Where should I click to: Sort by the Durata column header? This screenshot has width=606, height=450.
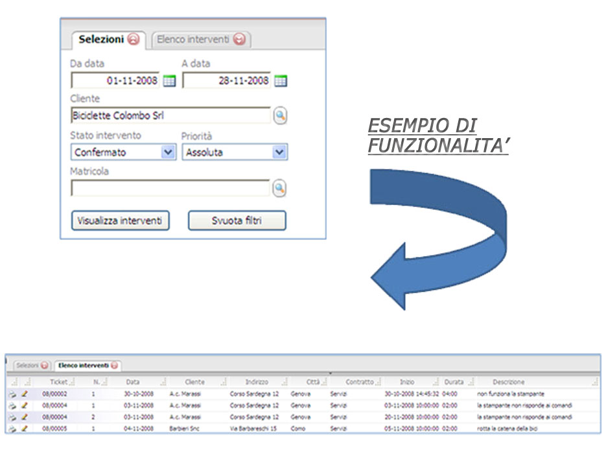click(x=454, y=382)
